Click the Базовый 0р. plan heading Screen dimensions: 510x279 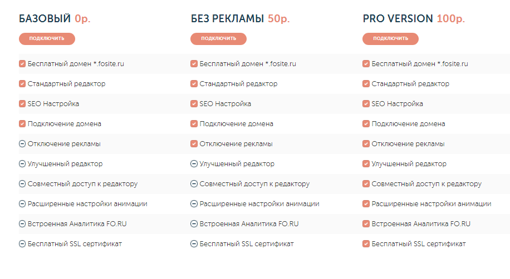(55, 19)
